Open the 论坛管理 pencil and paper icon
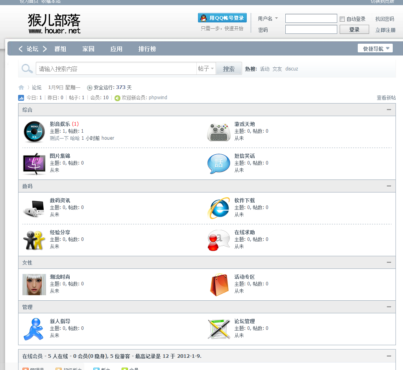403x370 pixels. [x=219, y=329]
